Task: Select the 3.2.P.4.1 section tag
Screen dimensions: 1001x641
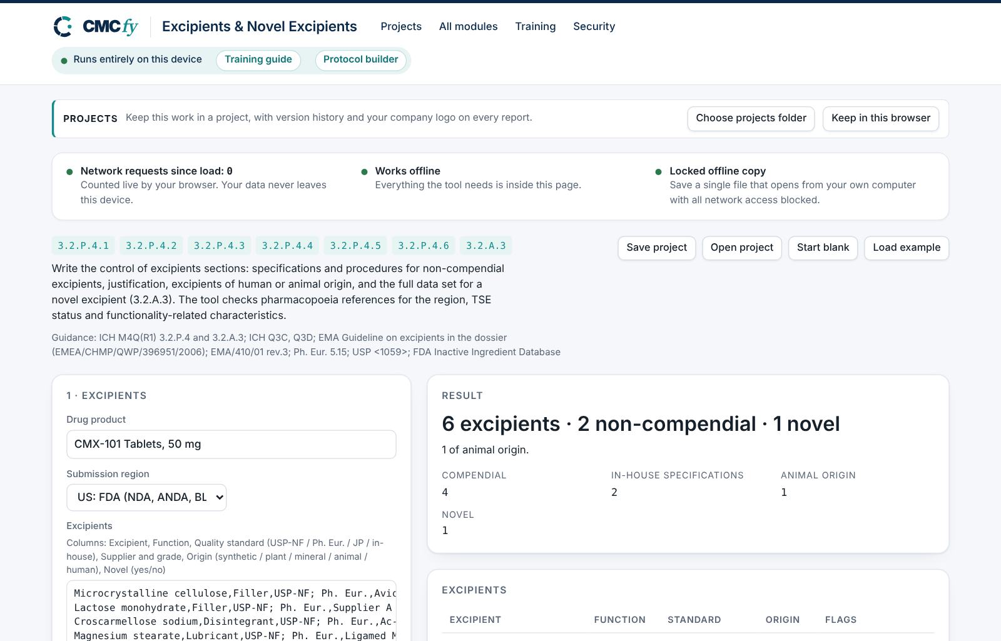Action: (x=83, y=246)
